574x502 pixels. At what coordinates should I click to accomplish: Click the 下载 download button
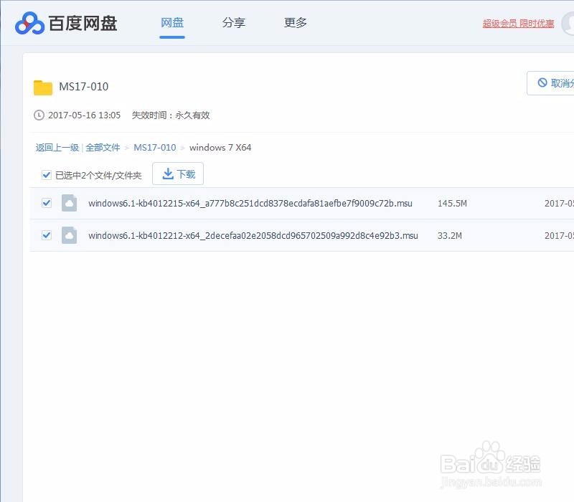178,174
